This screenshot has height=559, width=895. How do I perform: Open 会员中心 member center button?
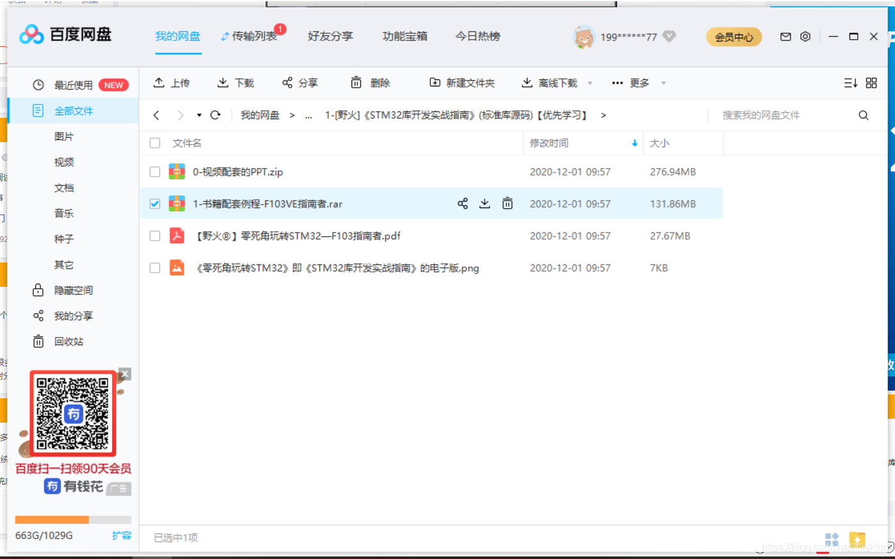734,37
